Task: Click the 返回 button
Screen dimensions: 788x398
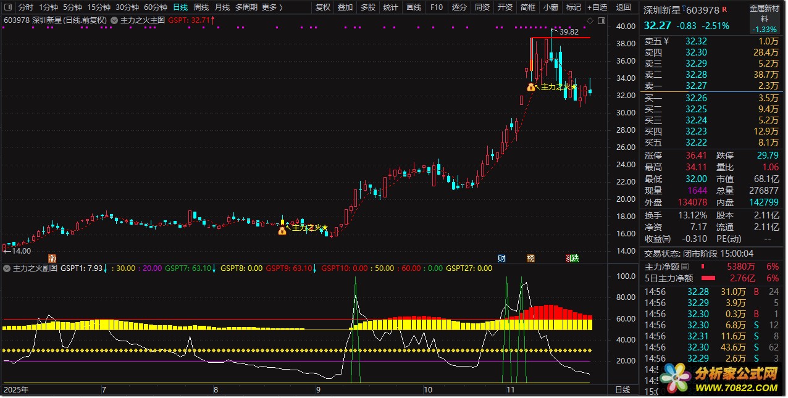Action: point(624,7)
